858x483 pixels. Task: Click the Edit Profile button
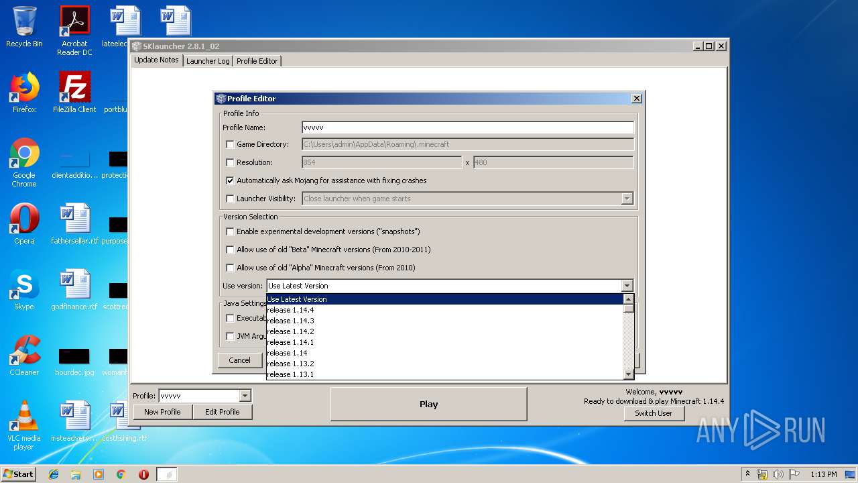222,412
